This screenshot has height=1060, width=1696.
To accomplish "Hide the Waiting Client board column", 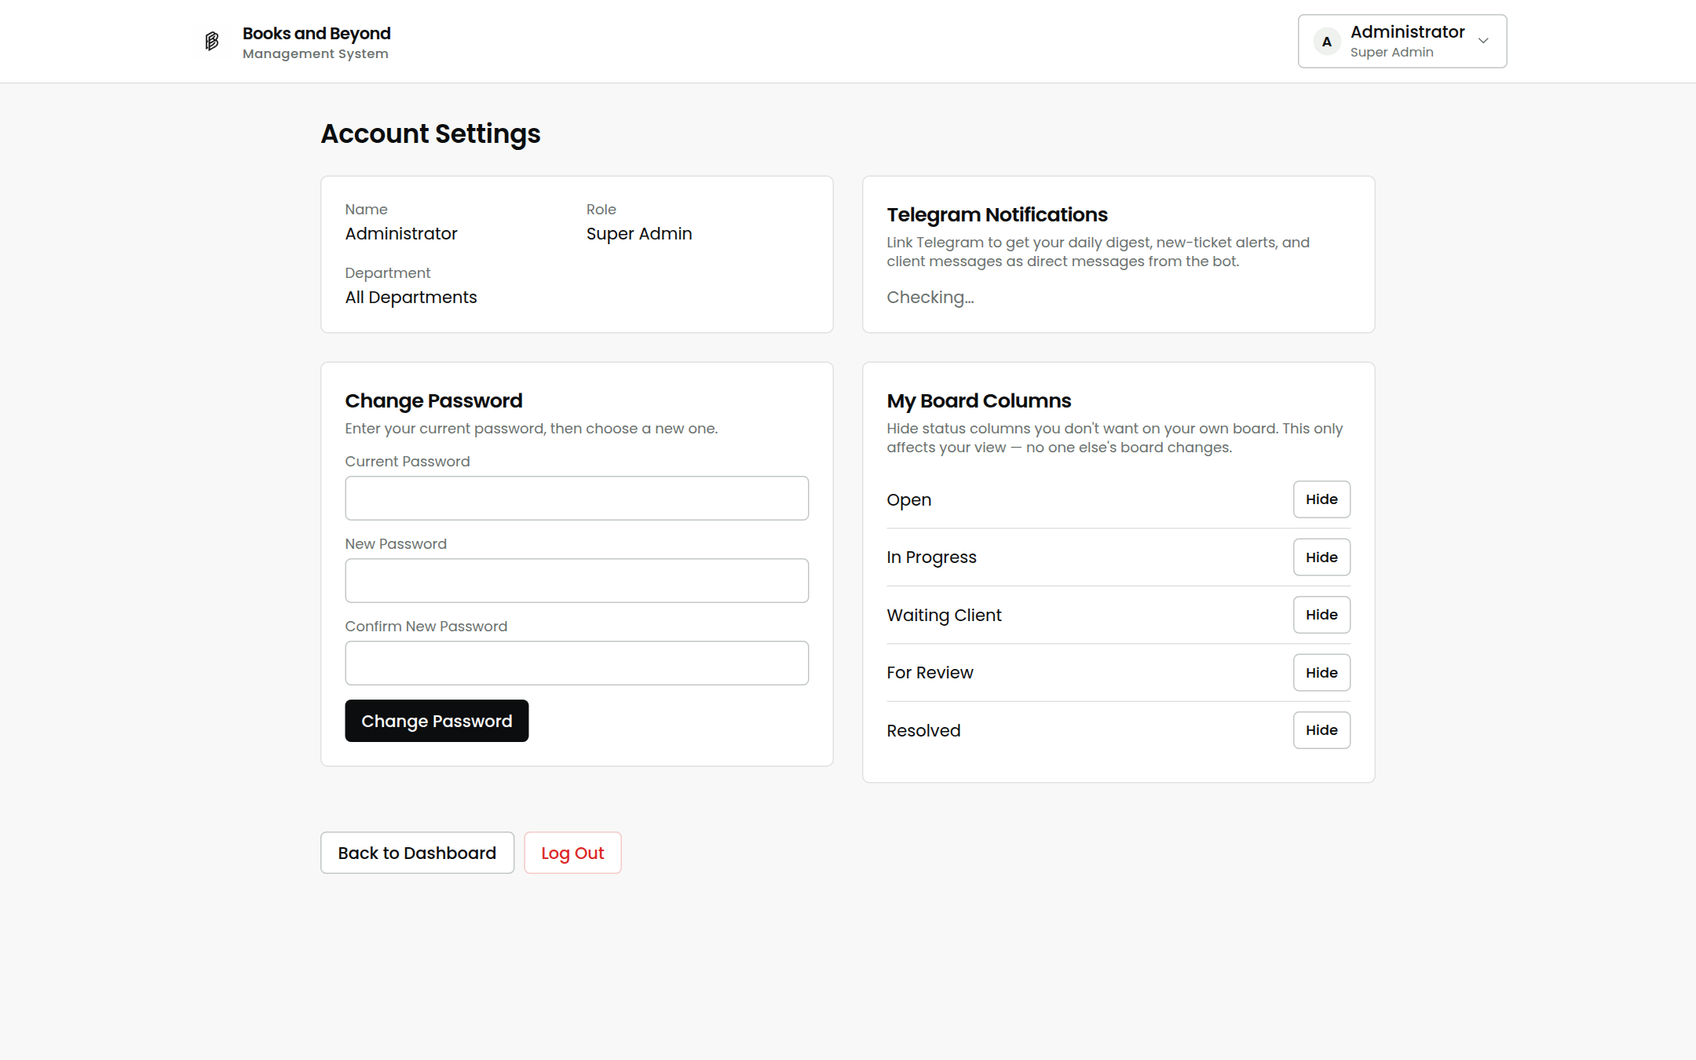I will coord(1321,615).
